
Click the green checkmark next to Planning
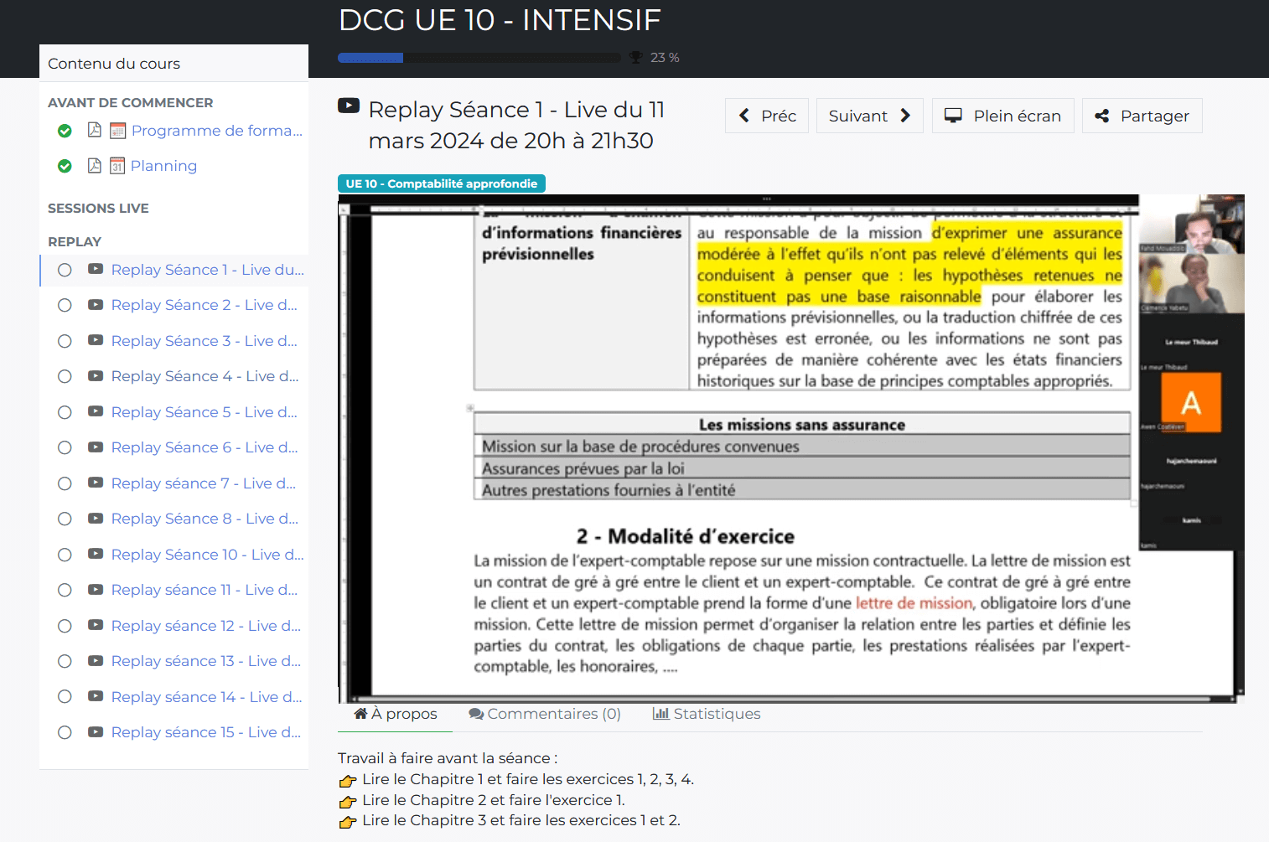tap(65, 166)
